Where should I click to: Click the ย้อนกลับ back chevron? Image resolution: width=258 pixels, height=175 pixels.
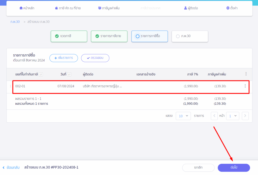[4, 167]
